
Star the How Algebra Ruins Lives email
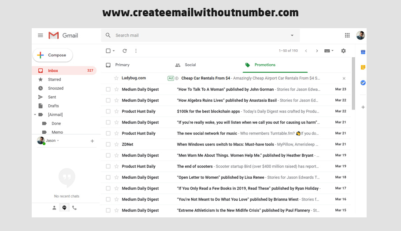click(x=116, y=100)
